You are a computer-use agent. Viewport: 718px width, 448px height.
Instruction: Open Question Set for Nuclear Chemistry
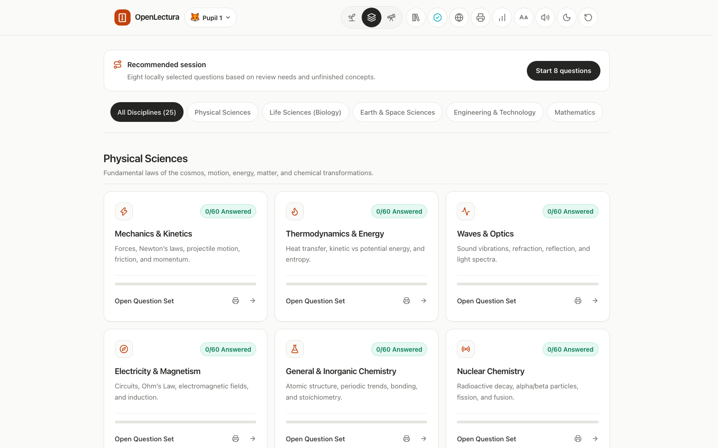tap(486, 439)
